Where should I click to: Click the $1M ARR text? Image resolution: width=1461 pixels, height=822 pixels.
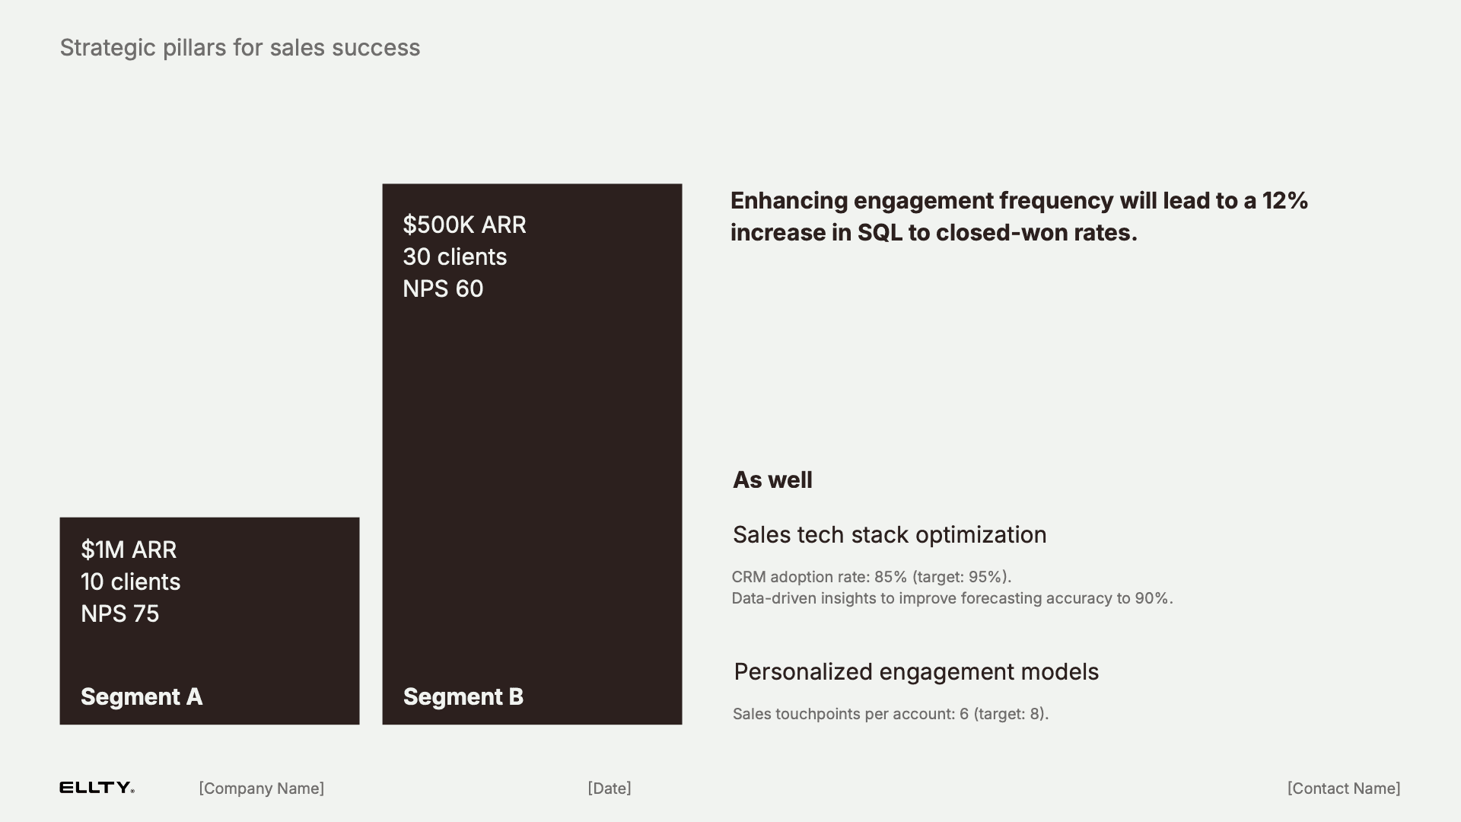[129, 550]
